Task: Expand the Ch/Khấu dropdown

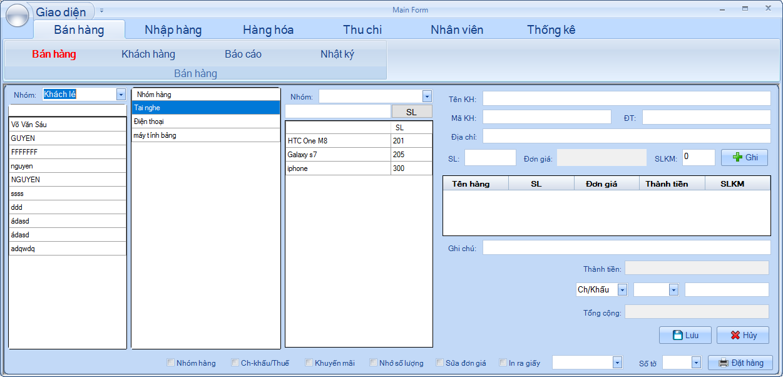Action: coord(622,290)
